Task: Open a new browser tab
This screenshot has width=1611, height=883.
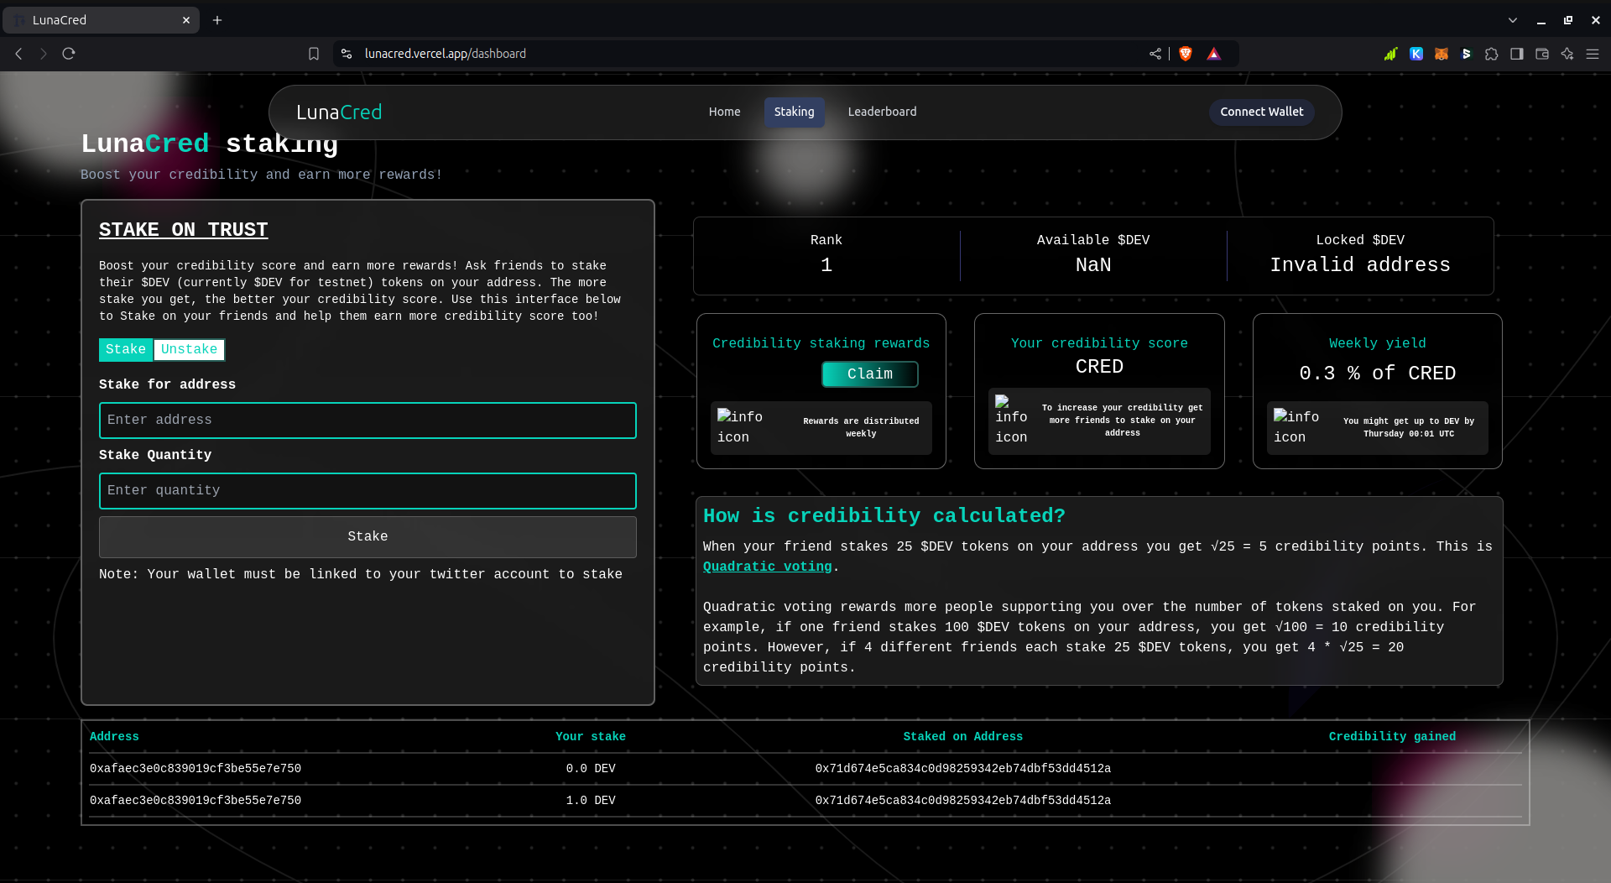Action: pos(217,20)
